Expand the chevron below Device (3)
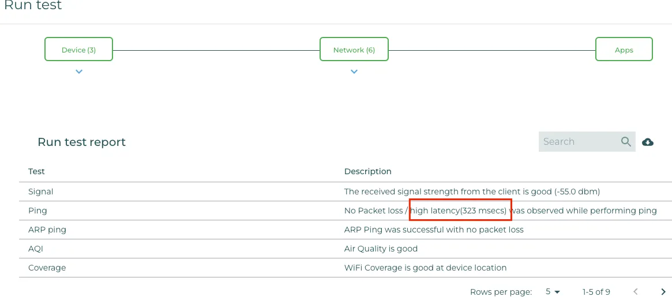 coord(79,72)
